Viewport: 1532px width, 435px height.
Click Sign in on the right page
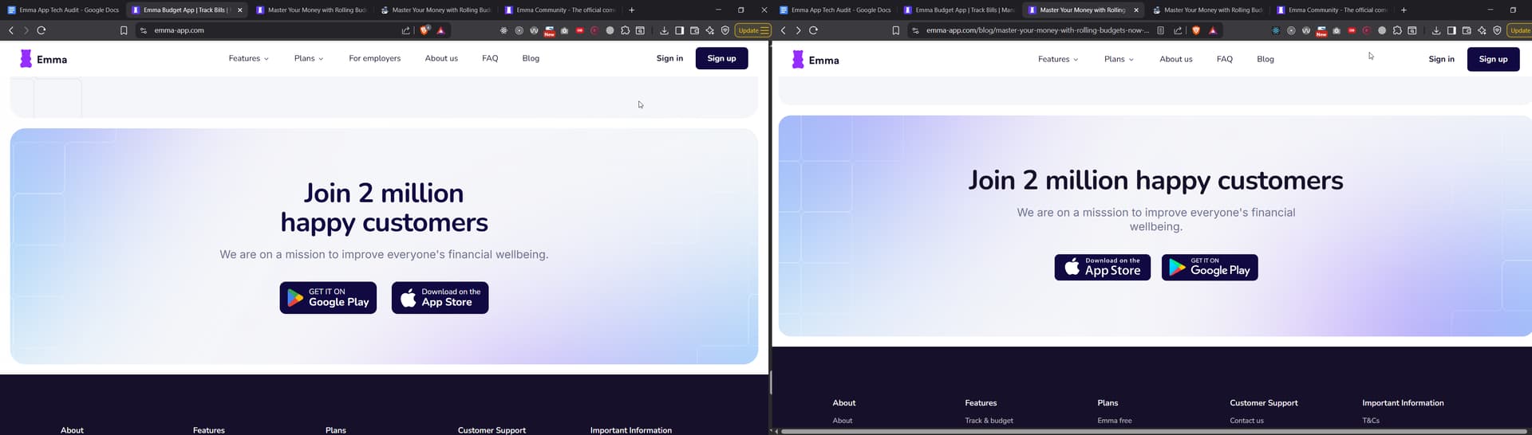pos(1441,59)
